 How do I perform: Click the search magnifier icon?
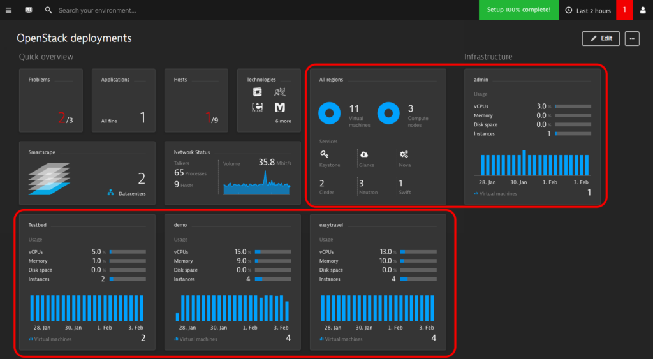pos(48,10)
